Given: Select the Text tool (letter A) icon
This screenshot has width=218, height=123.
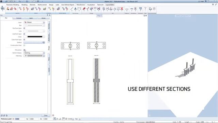Looking at the screenshot, I should click(75, 9).
